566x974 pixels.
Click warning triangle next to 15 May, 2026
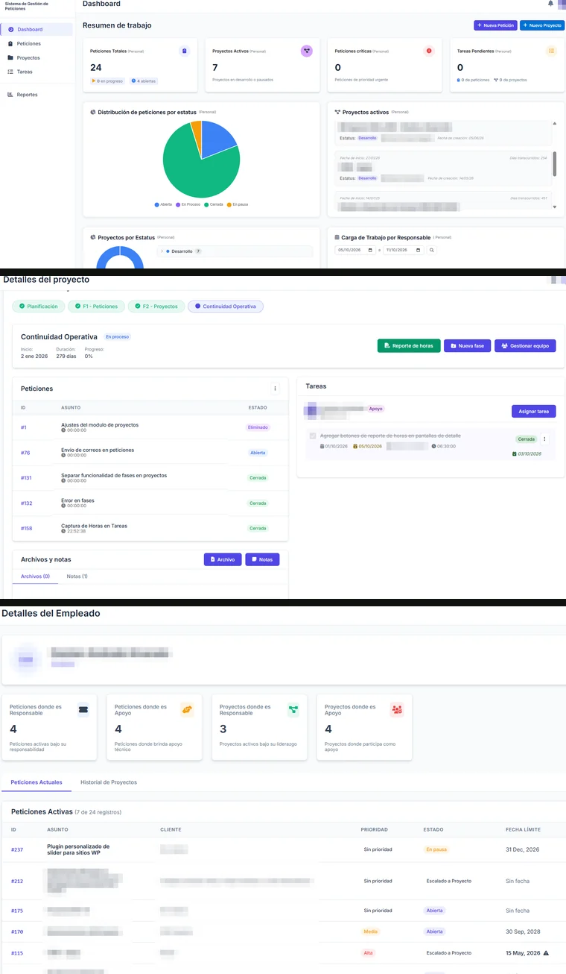click(546, 953)
